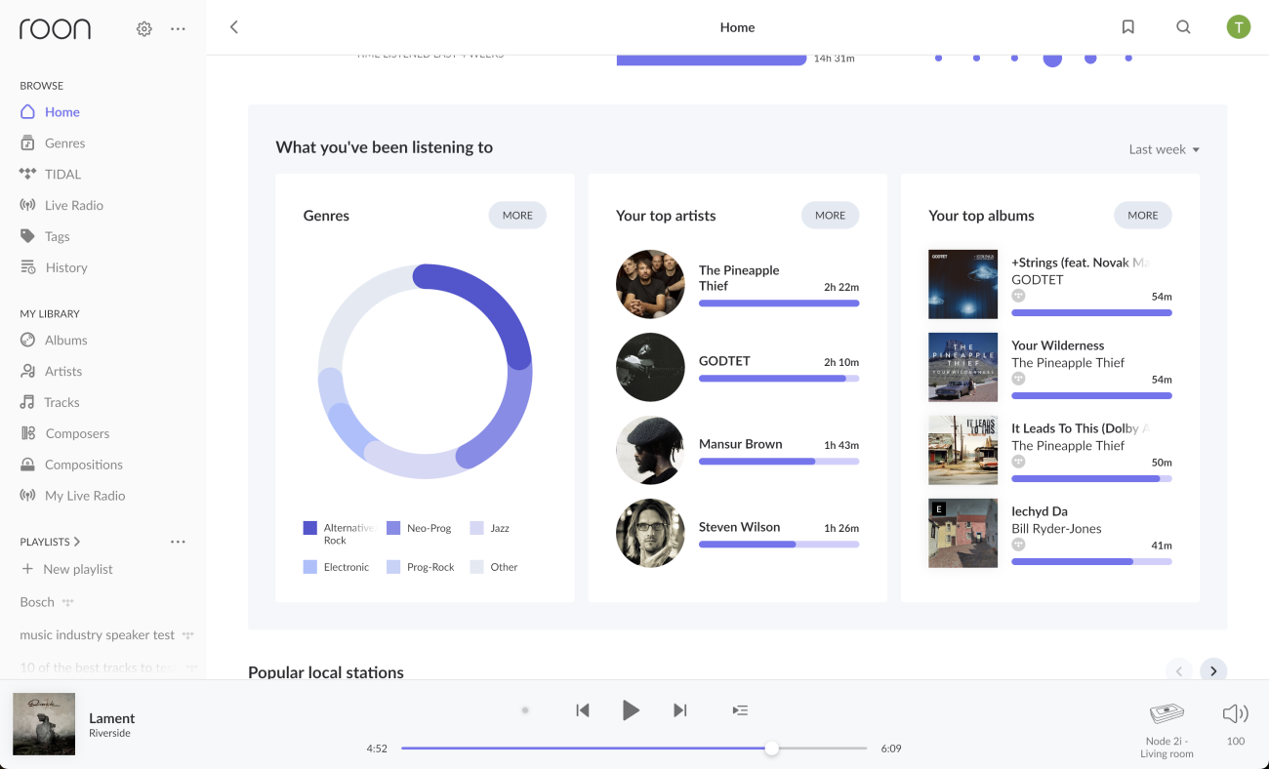This screenshot has height=769, width=1269.
Task: Open the Lament now-playing album art
Action: point(44,724)
